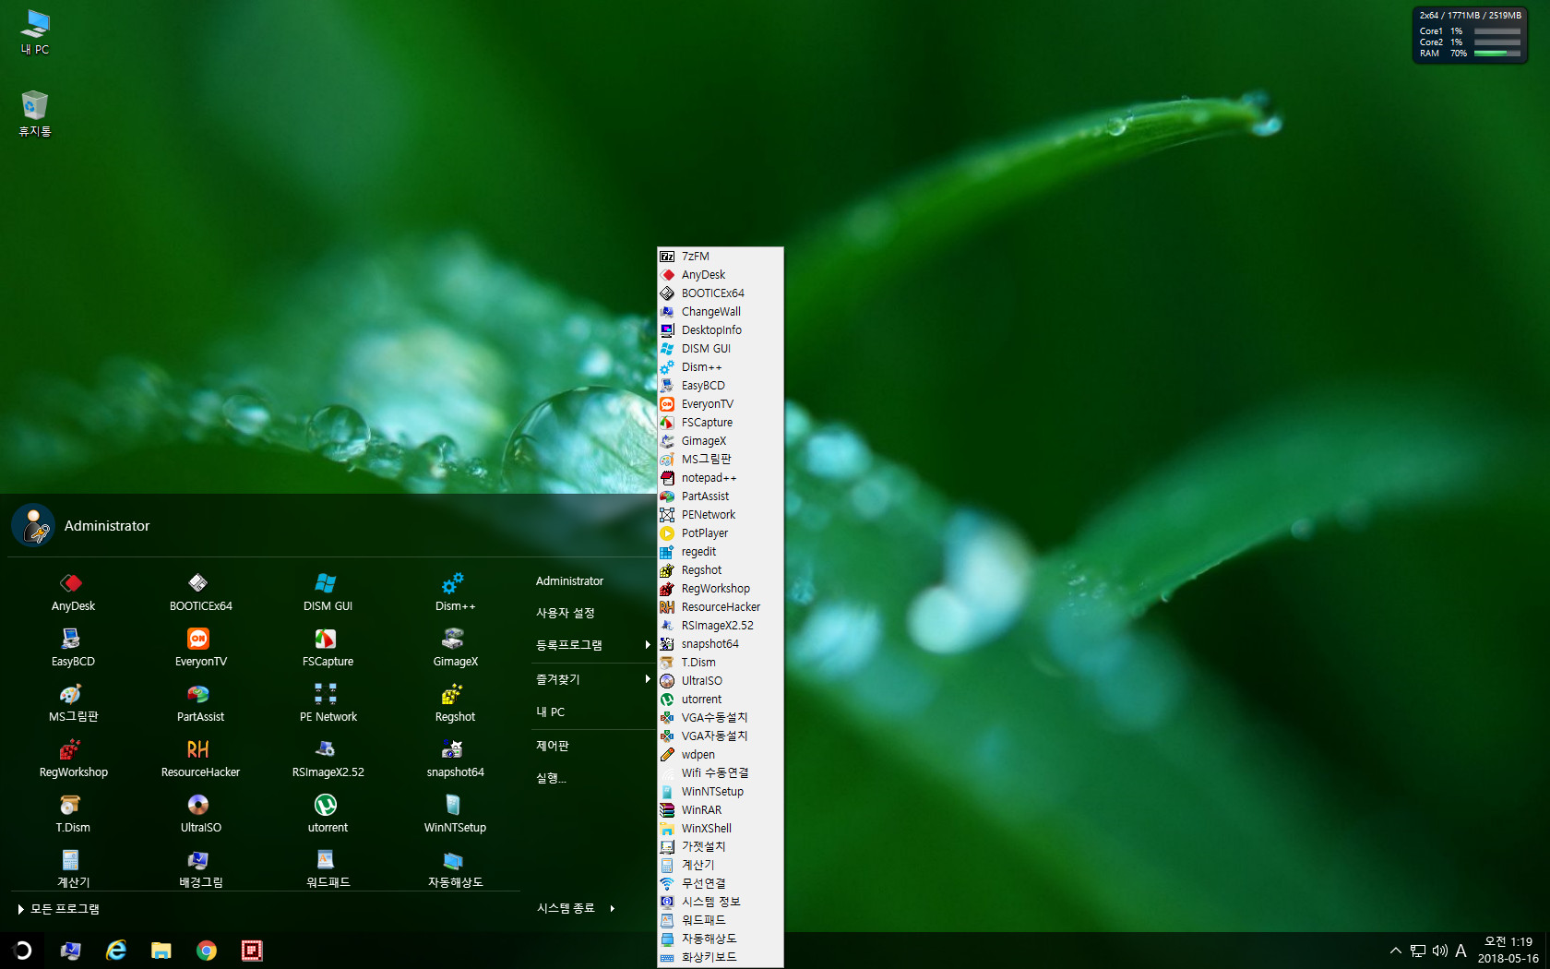Choose ChangeWall from program list
This screenshot has height=969, width=1550.
click(x=720, y=312)
